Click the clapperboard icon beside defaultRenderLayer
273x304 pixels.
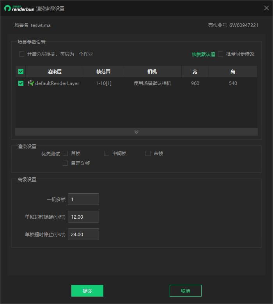tap(31, 83)
